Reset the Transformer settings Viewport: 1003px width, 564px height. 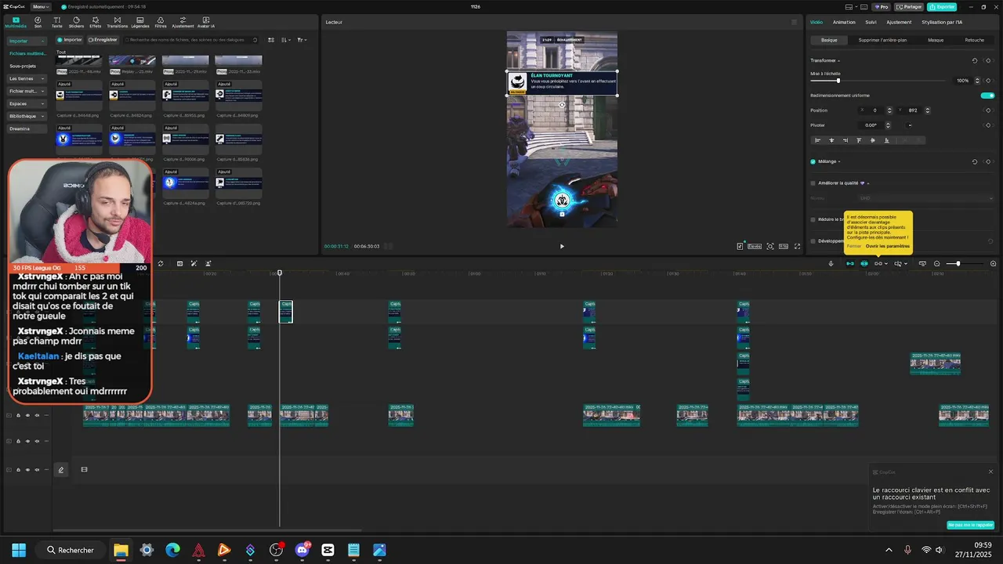pos(975,60)
